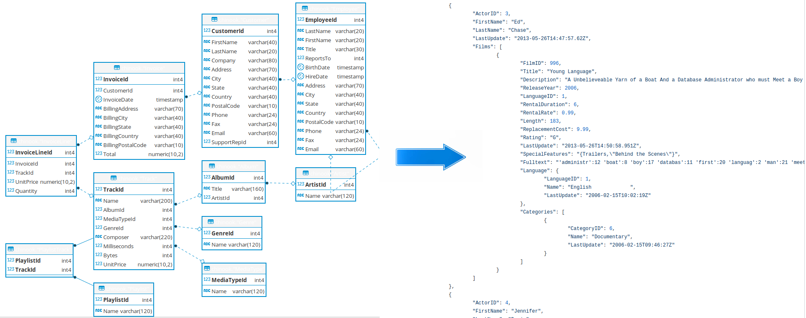Click the Composer column in Track
This screenshot has width=806, height=318.
coord(134,237)
